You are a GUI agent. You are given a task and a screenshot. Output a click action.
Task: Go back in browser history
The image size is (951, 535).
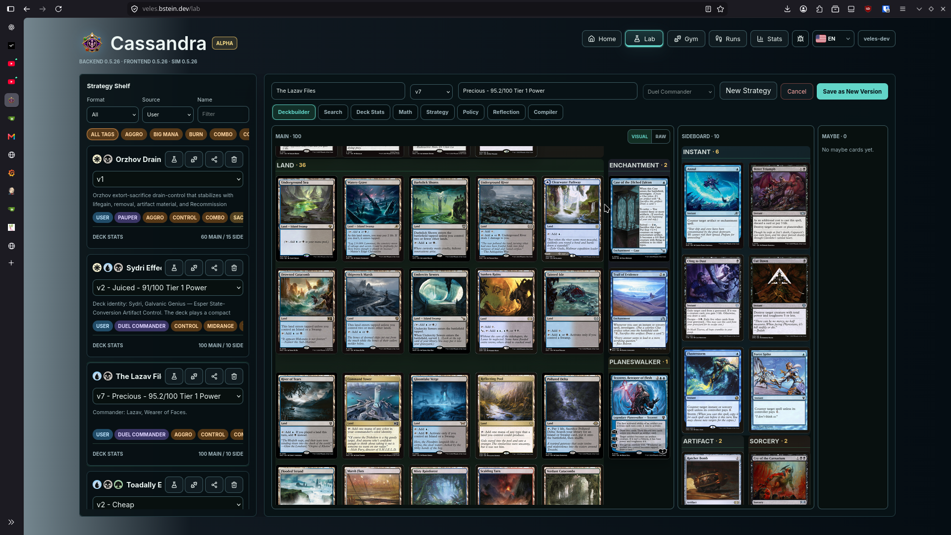point(27,9)
